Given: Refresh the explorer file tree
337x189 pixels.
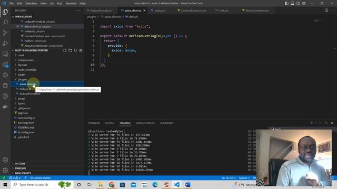Looking at the screenshot, I should point(75,50).
